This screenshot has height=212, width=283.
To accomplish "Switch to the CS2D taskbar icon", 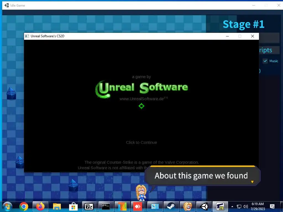I will coord(220,206).
